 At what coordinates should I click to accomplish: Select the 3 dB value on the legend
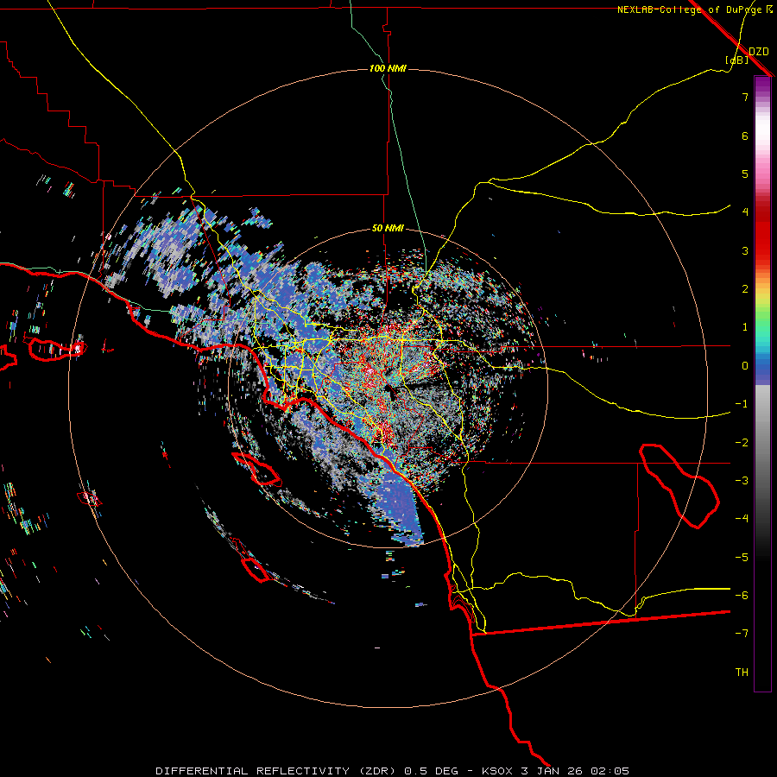[x=745, y=250]
